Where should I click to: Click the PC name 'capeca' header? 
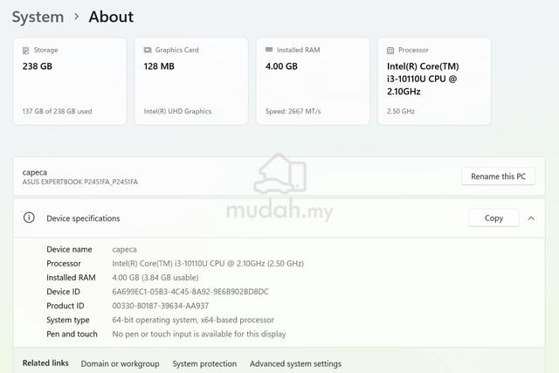click(x=35, y=172)
